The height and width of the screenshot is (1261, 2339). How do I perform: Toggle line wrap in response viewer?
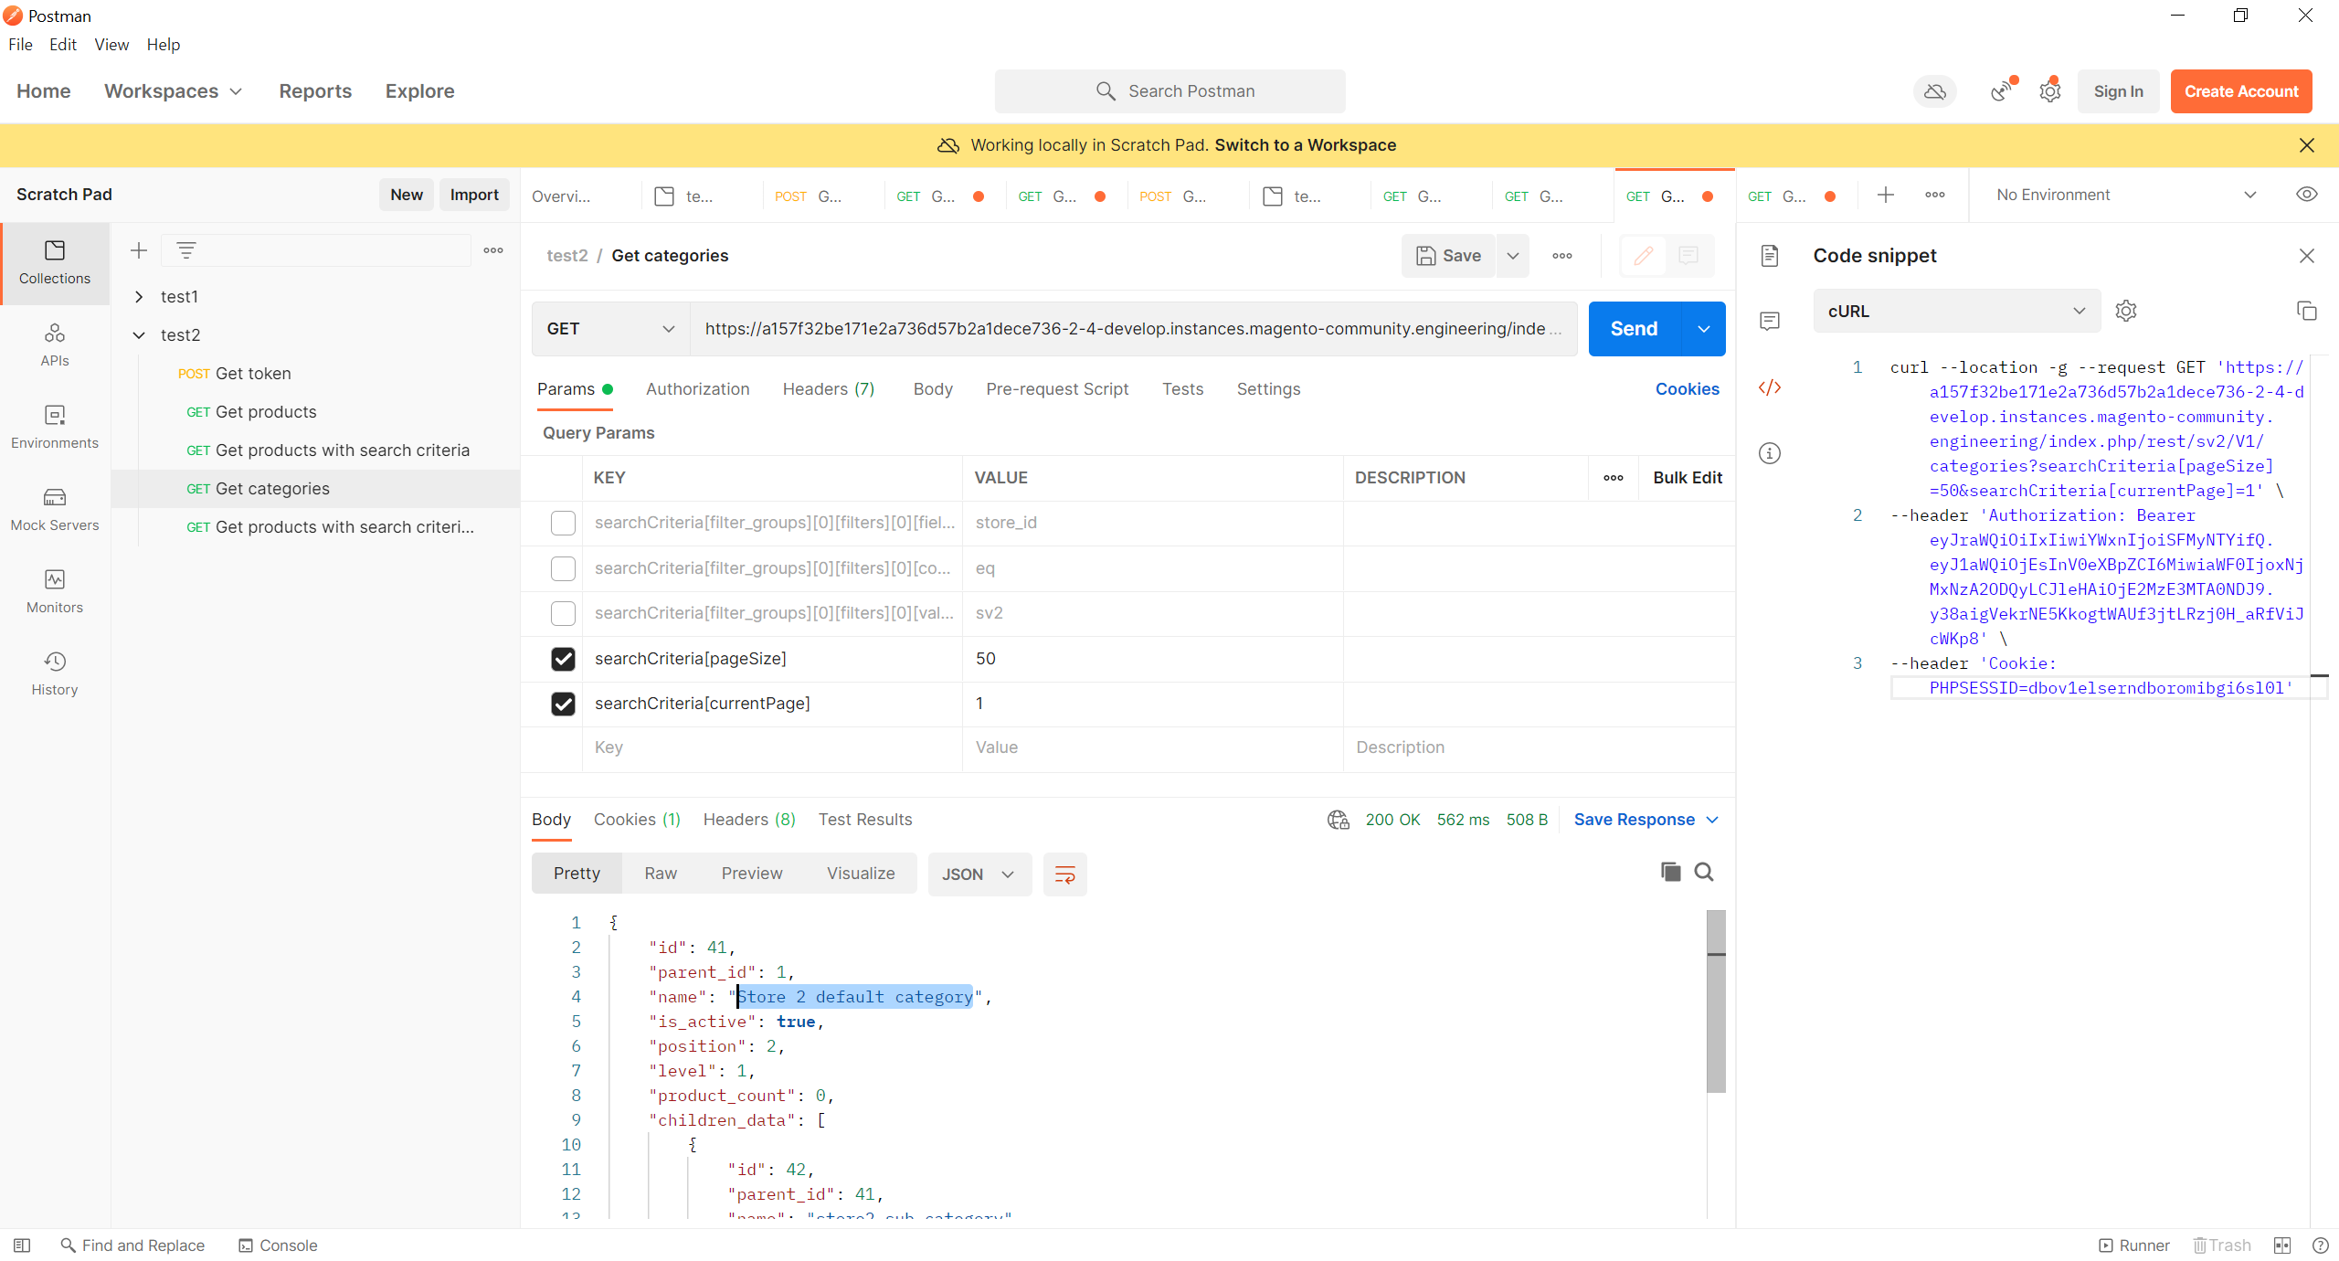pos(1065,874)
